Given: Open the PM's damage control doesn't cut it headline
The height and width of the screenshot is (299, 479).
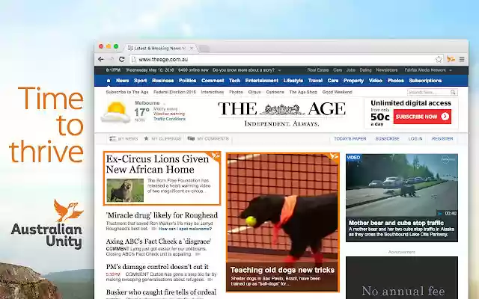Looking at the screenshot, I should (157, 267).
